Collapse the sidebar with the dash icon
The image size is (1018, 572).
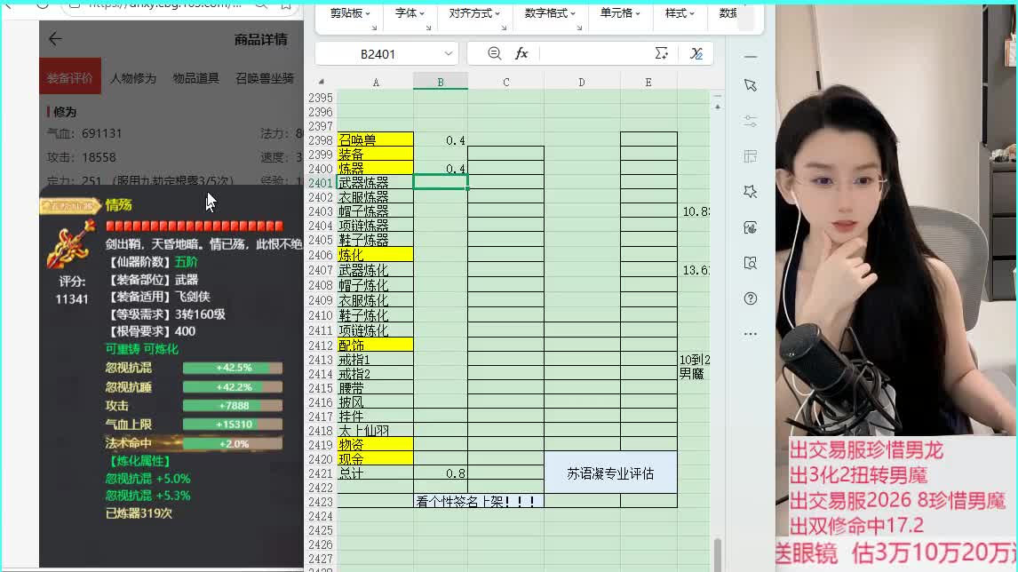(751, 57)
